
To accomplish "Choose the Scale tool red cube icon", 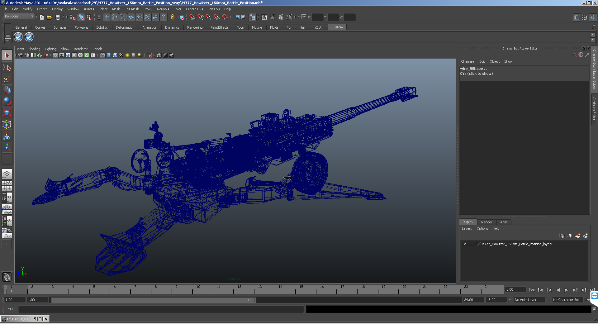I will 7,112.
